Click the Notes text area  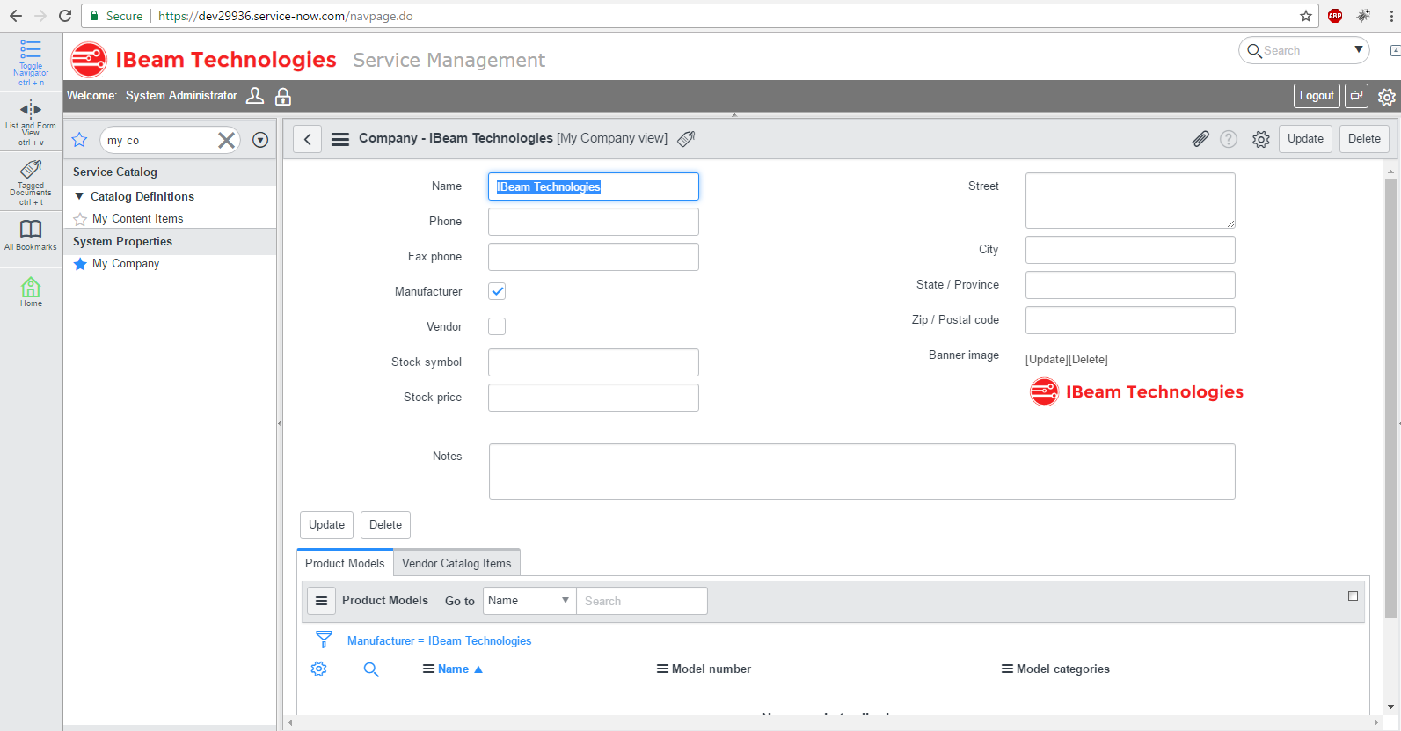[x=862, y=471]
